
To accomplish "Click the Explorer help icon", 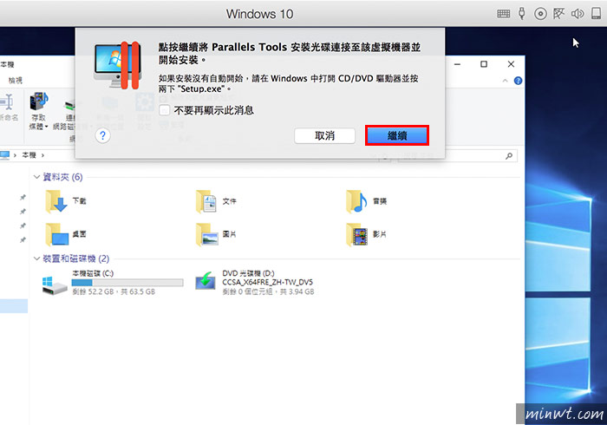I will coord(518,81).
